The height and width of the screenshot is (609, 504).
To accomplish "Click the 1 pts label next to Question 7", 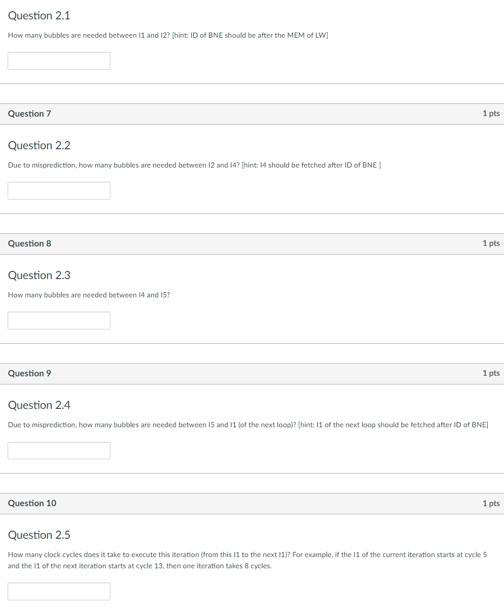I will click(491, 114).
